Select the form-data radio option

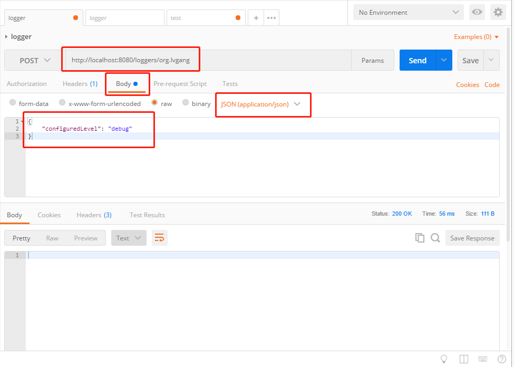[x=13, y=103]
